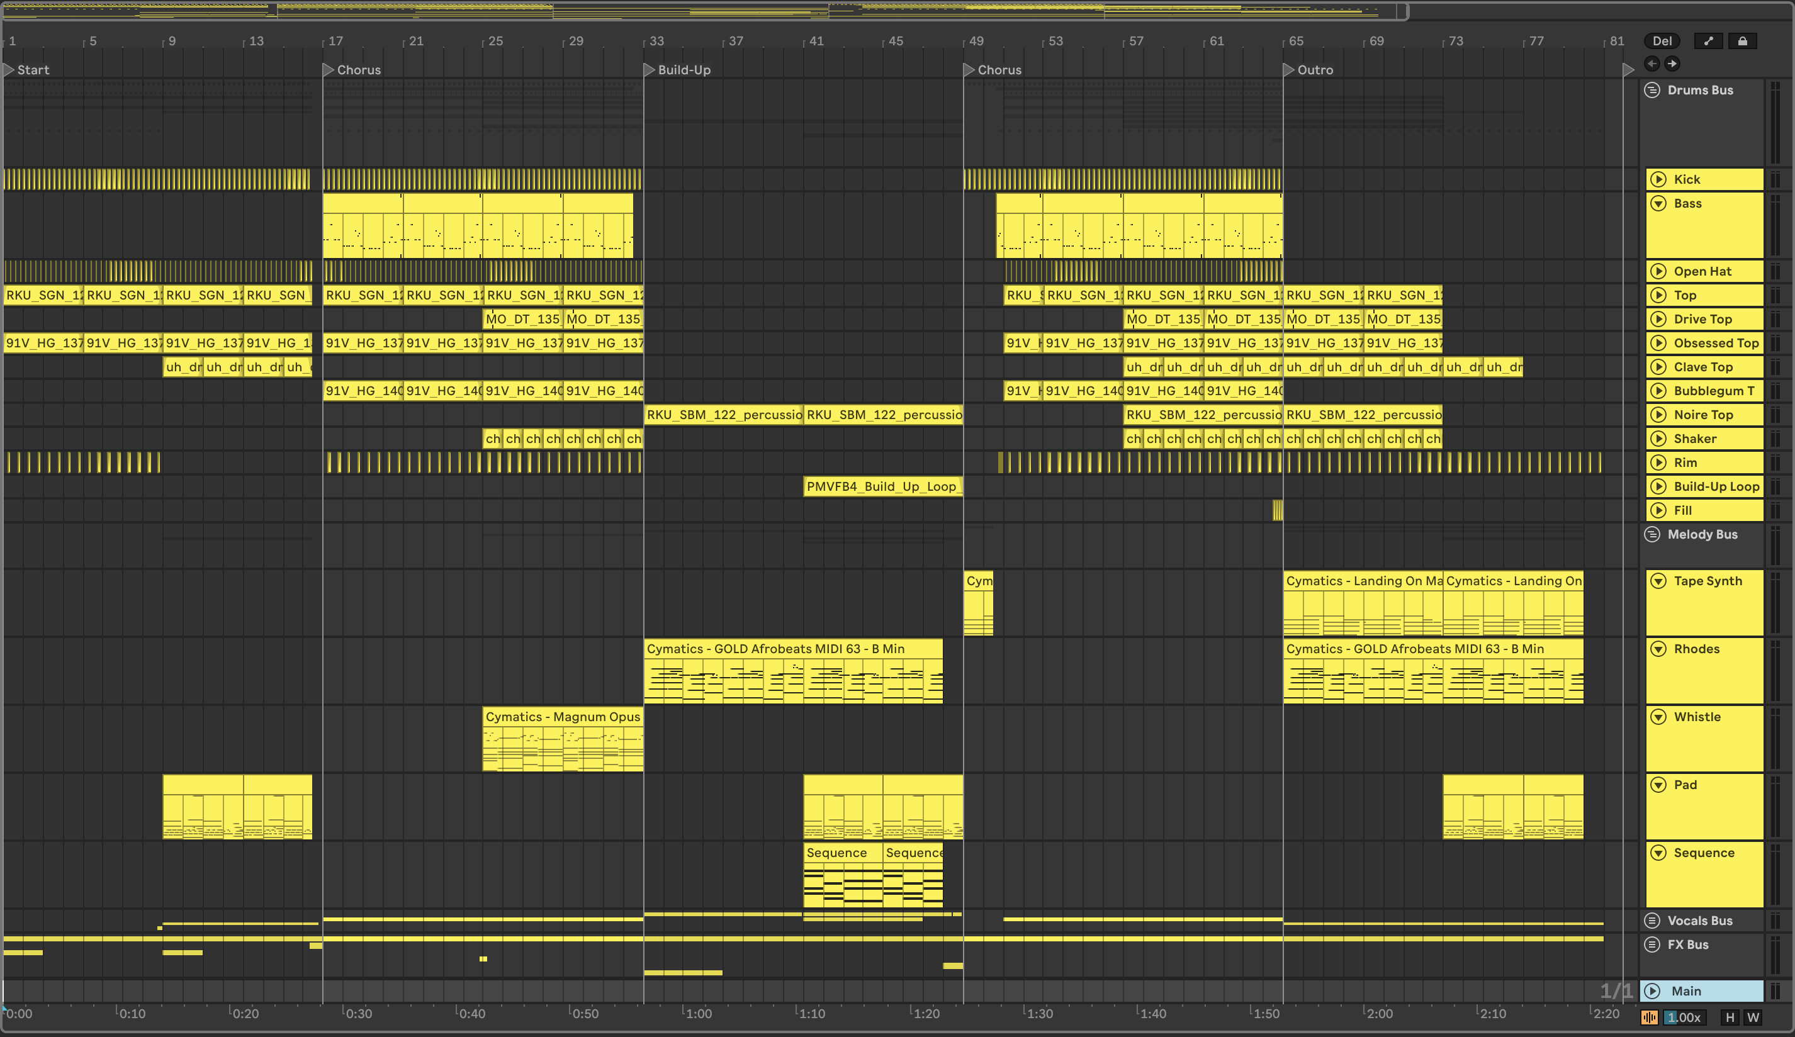Optimize arrangement width with W button

click(1753, 1017)
